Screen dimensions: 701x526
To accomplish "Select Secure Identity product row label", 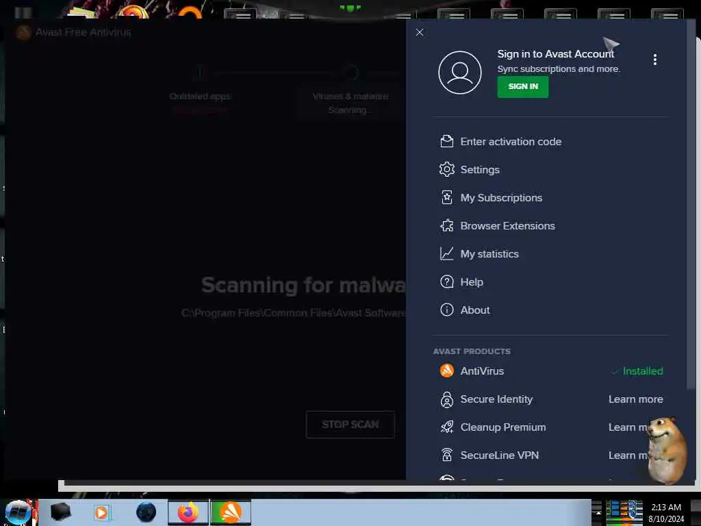I will [496, 399].
